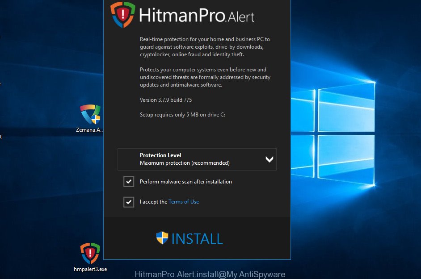Viewport: 421px width, 279px height.
Task: Click the HitmanPro.Alert shield logo
Action: point(123,14)
